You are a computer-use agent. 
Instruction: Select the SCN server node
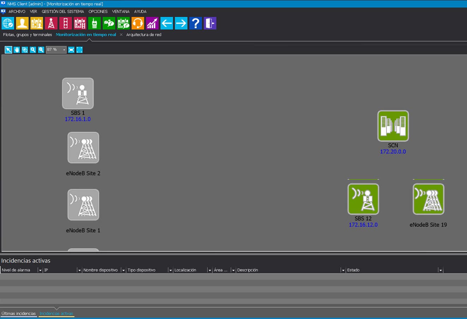pyautogui.click(x=393, y=126)
